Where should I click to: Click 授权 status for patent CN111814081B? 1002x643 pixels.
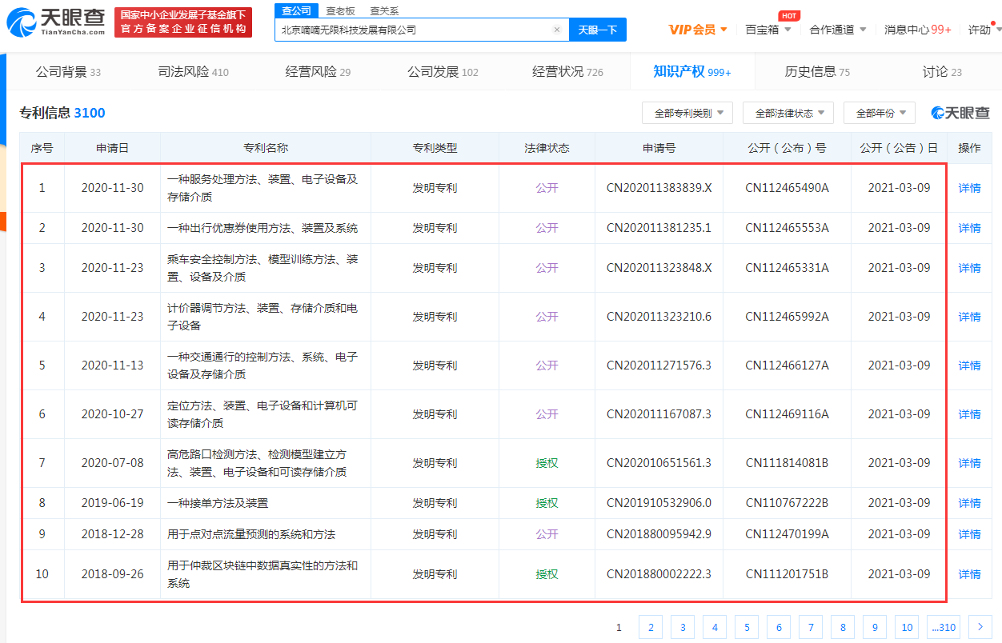pyautogui.click(x=547, y=463)
